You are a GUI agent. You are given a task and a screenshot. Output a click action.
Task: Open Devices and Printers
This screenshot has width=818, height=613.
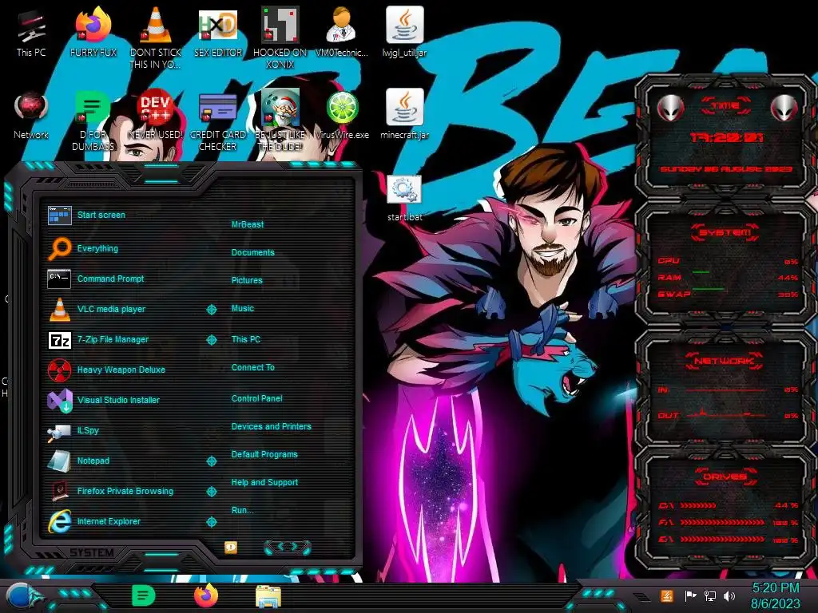[x=272, y=426]
